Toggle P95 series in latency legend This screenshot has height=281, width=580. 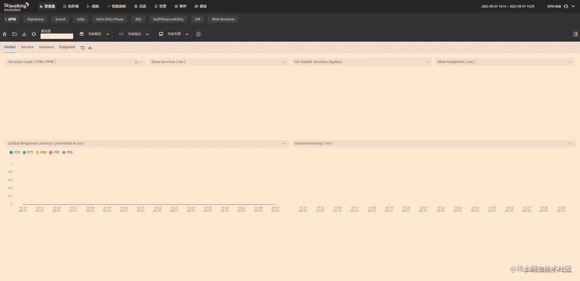click(x=54, y=152)
